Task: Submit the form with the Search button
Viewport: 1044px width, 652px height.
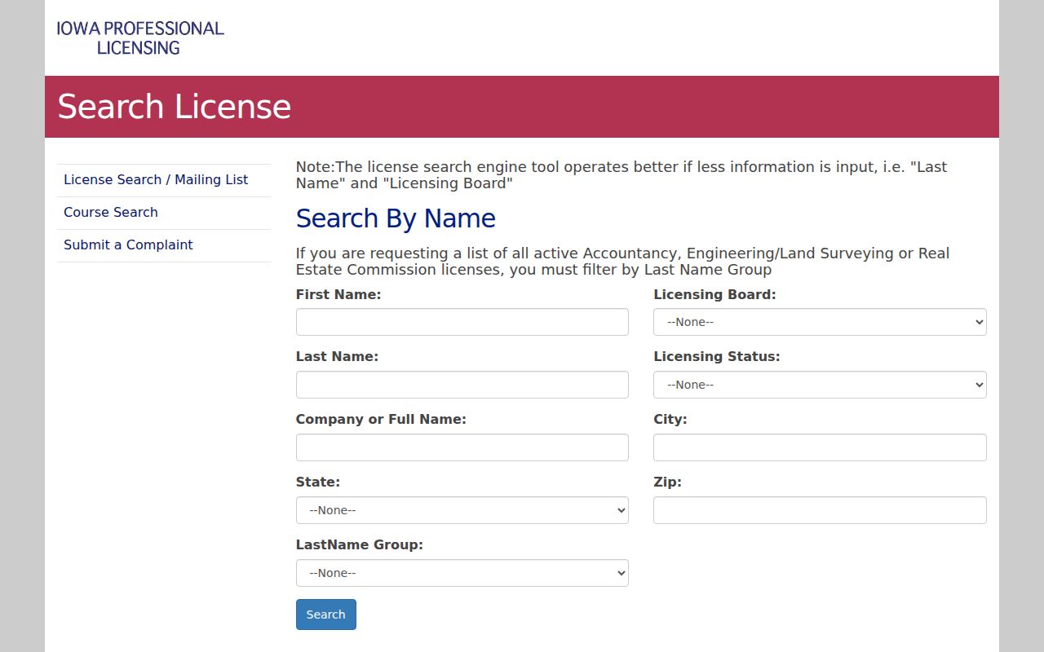Action: tap(326, 615)
